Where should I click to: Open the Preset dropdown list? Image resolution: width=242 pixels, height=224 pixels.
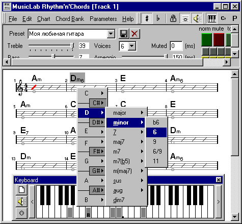pyautogui.click(x=111, y=34)
